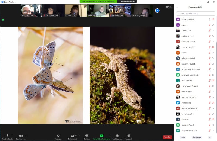Open the Sicurezza shield icon
The width and height of the screenshot is (217, 141).
point(58,136)
